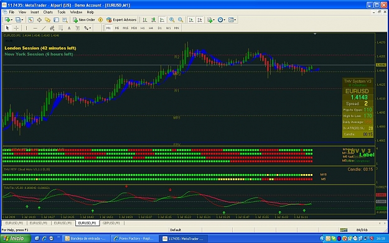
Task: Switch to bar chart display
Action: coord(145,20)
